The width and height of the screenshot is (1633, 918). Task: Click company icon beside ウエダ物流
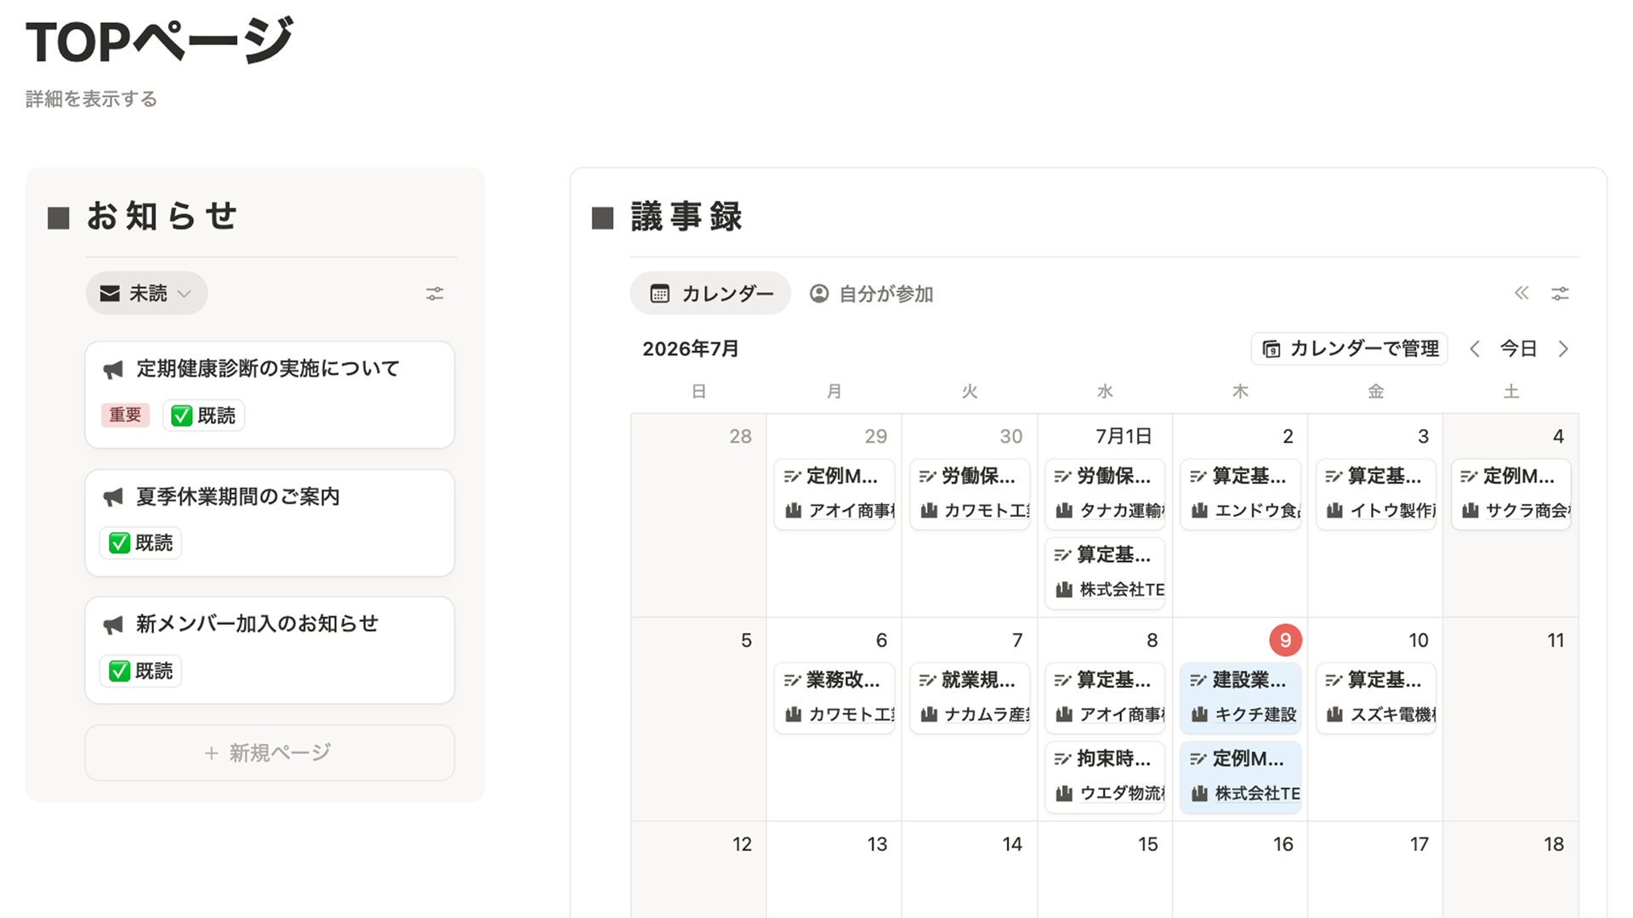tap(1064, 793)
